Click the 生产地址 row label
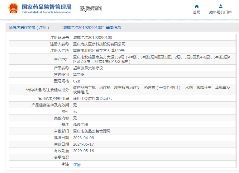 [61, 59]
